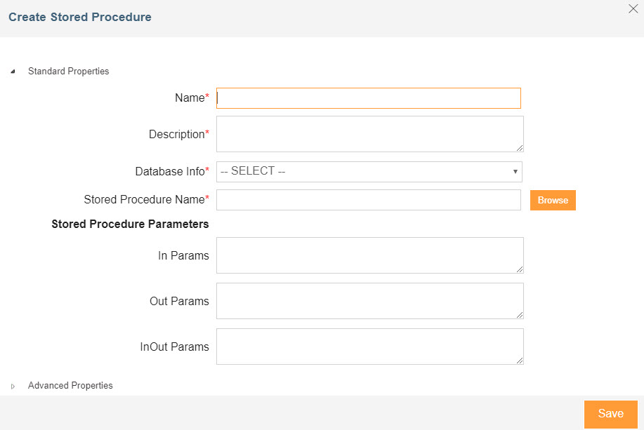The image size is (644, 430).
Task: Click inside the Out Params text area
Action: point(369,301)
